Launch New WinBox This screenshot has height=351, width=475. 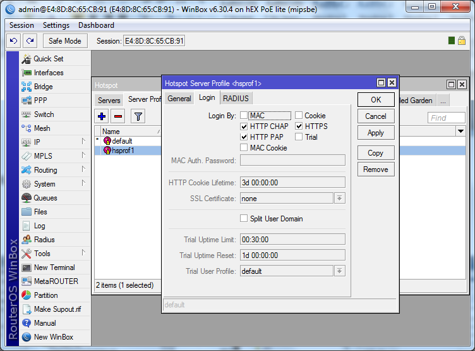point(55,337)
